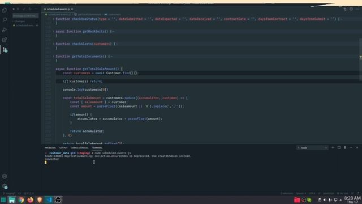Open the Accounts icon in activity bar
362x204 pixels.
click(5, 176)
